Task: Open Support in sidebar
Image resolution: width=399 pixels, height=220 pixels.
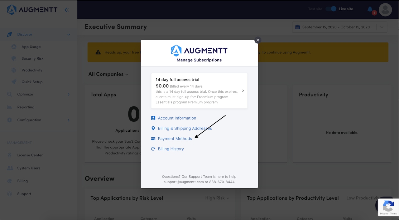Action: point(24,194)
